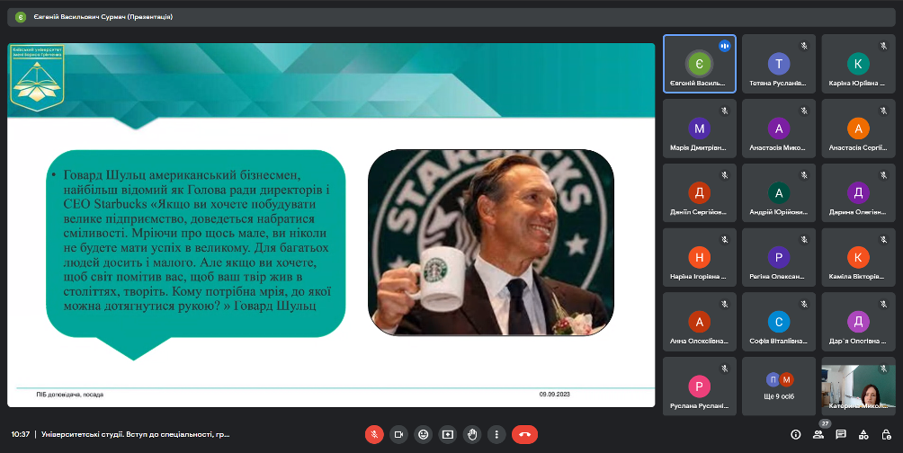
Task: Open the meeting details info icon
Action: coord(795,434)
